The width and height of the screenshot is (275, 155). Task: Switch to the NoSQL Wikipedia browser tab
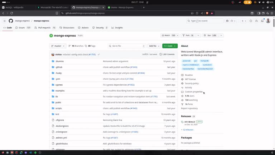[x=17, y=8]
